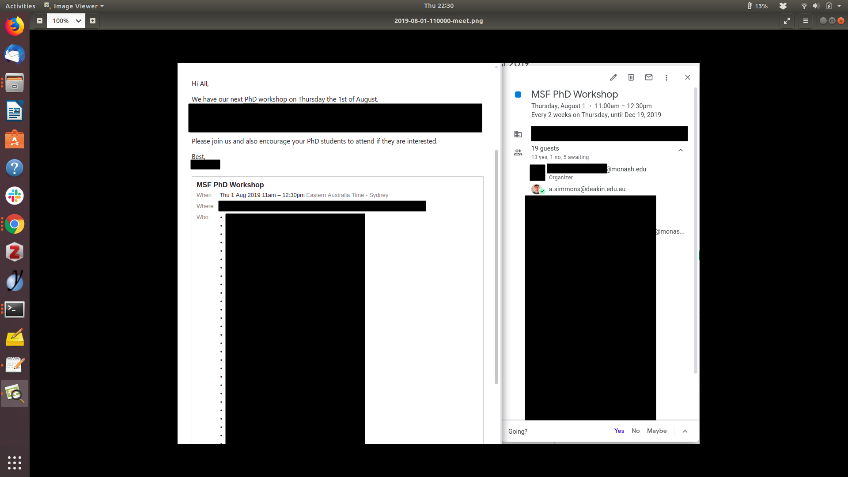Image resolution: width=848 pixels, height=477 pixels.
Task: Select Yes for Going
Action: coord(619,431)
